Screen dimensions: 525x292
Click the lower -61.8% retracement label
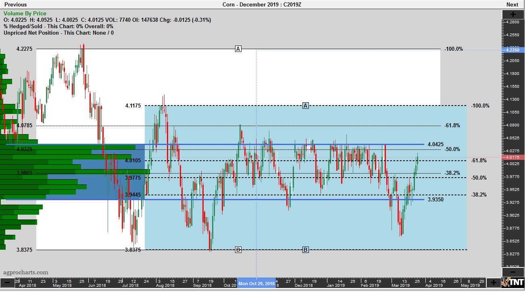479,160
